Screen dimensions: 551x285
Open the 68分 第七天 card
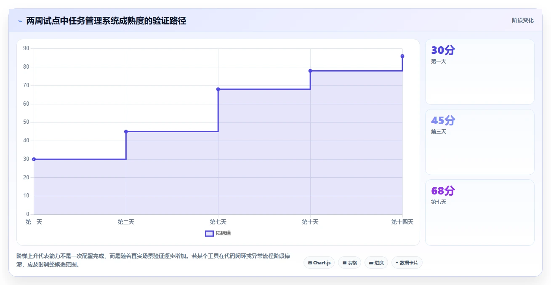480,213
